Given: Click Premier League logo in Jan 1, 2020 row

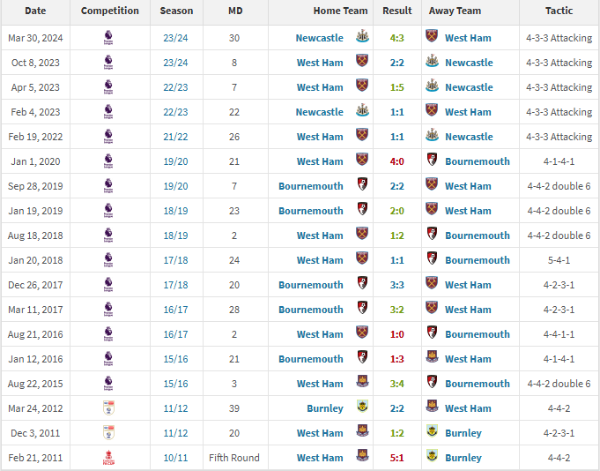Looking at the screenshot, I should tap(109, 161).
